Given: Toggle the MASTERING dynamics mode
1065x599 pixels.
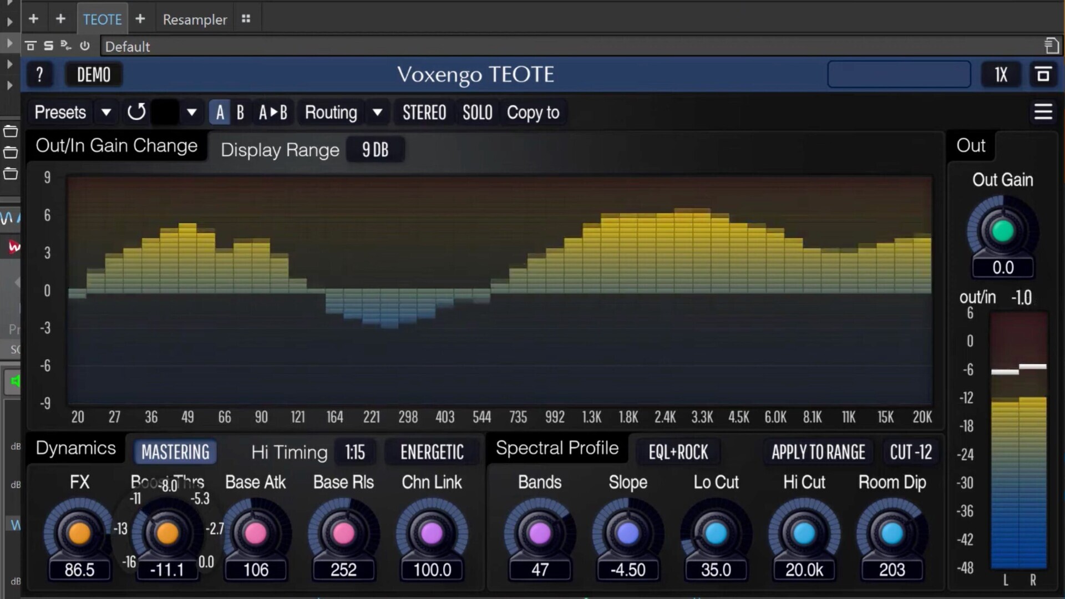Looking at the screenshot, I should (175, 452).
